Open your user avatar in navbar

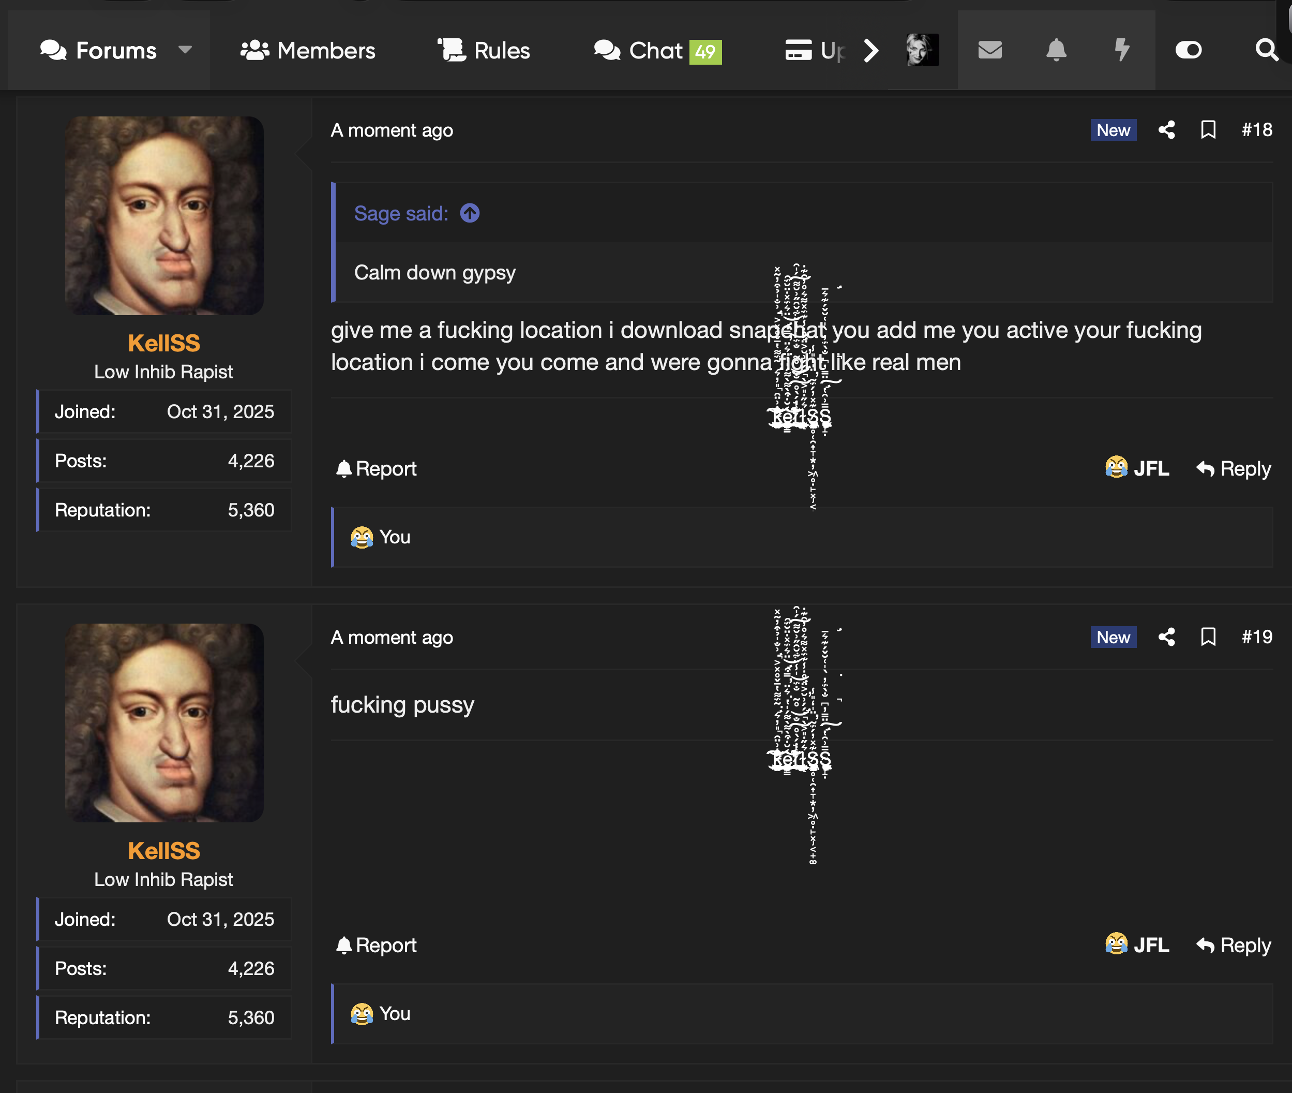(x=922, y=50)
